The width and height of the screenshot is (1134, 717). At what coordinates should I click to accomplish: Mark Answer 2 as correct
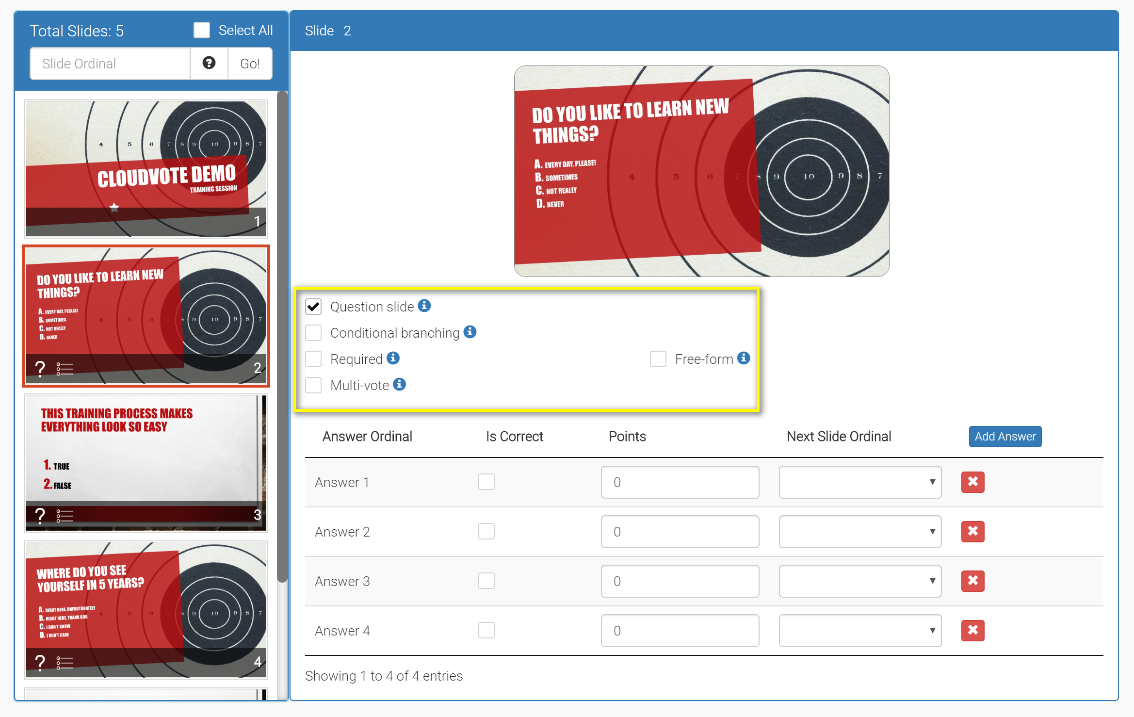[x=486, y=531]
